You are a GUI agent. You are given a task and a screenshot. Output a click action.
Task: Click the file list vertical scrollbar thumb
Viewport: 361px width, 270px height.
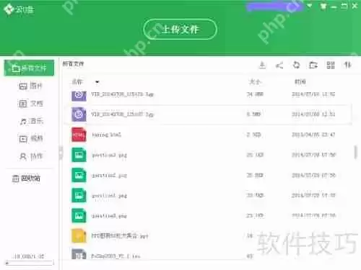pyautogui.click(x=356, y=152)
